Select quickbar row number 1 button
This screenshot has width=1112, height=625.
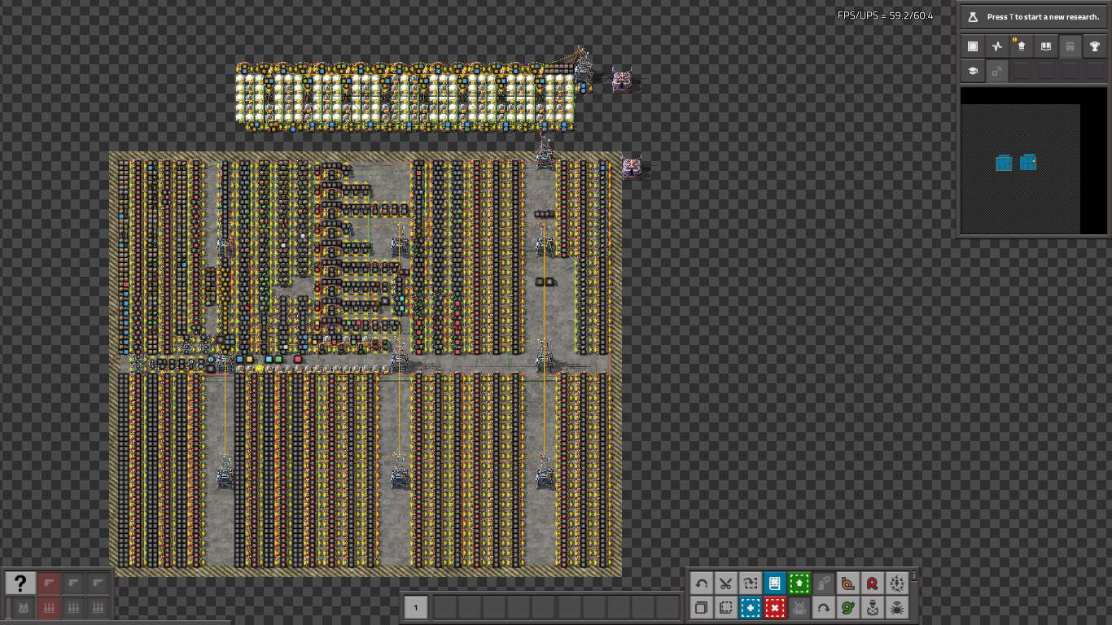pyautogui.click(x=415, y=607)
